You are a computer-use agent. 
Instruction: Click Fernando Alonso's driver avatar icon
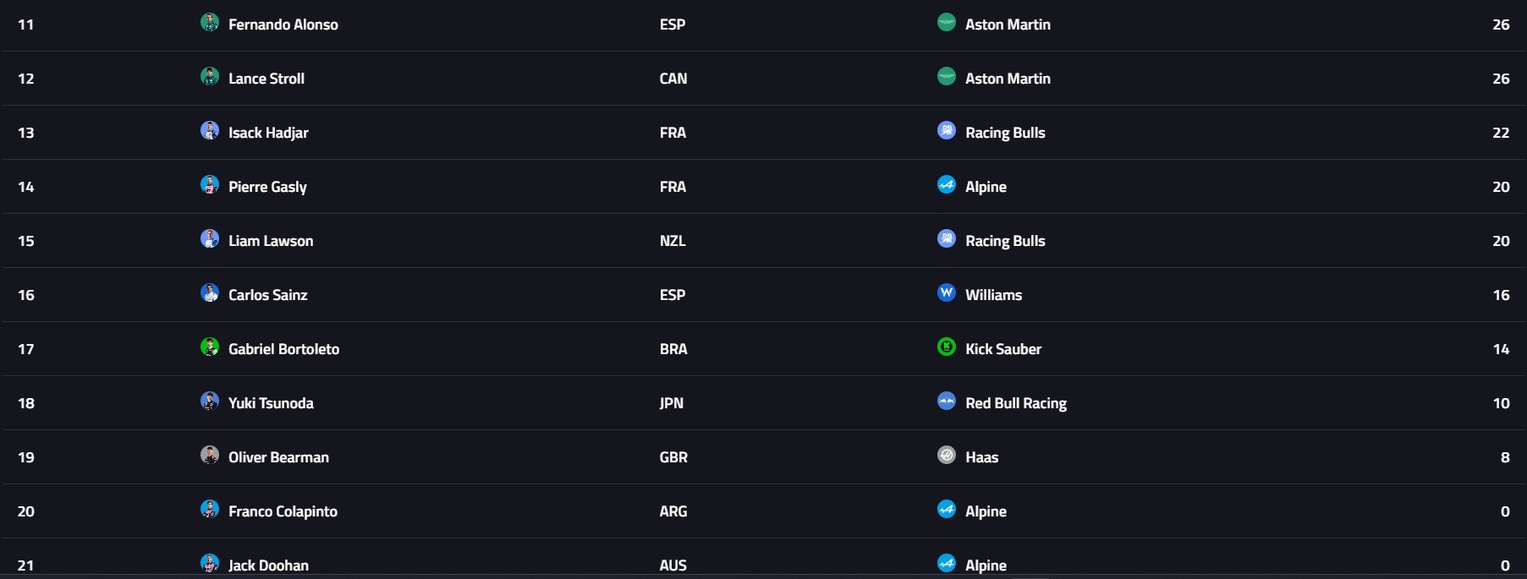pos(210,22)
